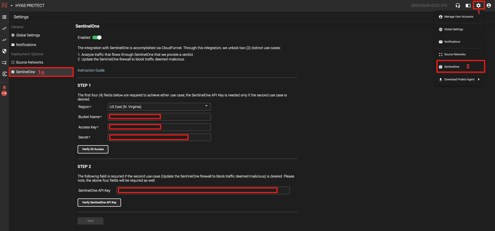Click the settings gear icon

[x=478, y=5]
